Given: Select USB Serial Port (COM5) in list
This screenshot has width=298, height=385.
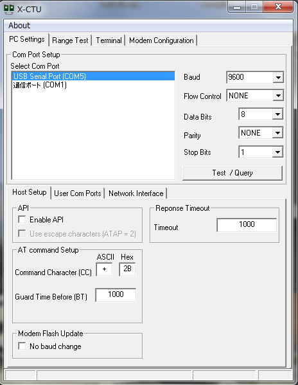Looking at the screenshot, I should [93, 76].
